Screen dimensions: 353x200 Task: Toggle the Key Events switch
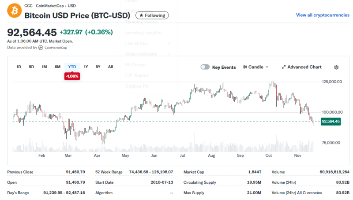click(205, 67)
